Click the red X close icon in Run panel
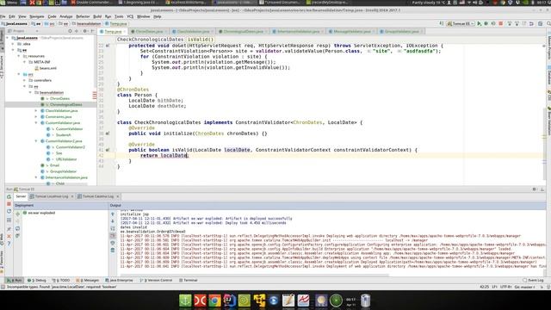551x310 pixels. (9, 236)
